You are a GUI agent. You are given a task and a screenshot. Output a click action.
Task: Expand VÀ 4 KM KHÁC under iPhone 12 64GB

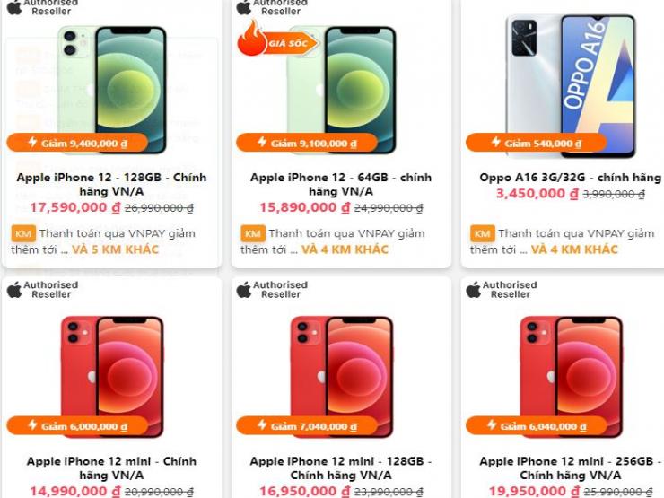coord(345,249)
